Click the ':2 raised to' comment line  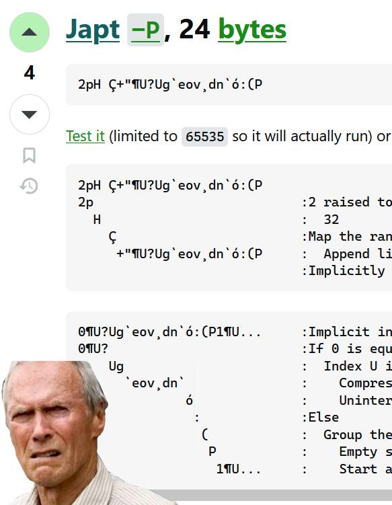[347, 202]
